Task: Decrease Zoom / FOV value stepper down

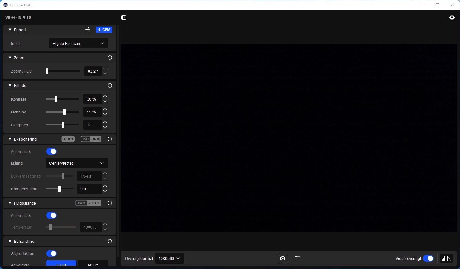Action: pos(105,73)
